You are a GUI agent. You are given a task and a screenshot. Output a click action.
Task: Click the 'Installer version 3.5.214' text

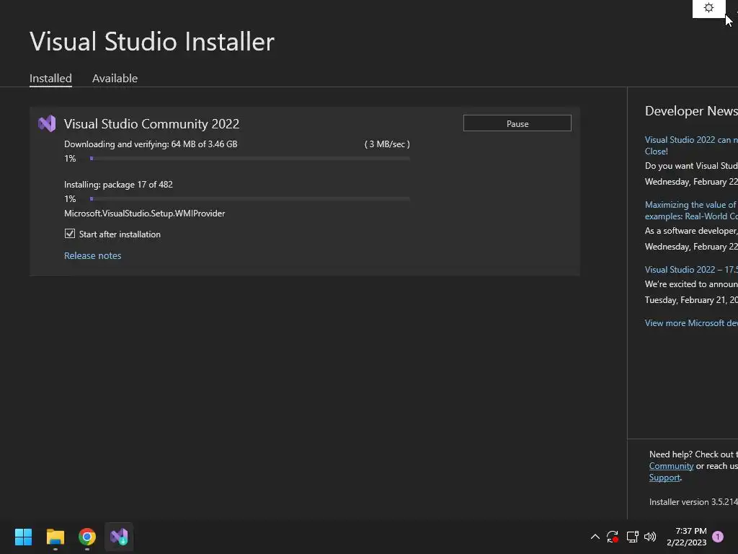[x=693, y=502]
